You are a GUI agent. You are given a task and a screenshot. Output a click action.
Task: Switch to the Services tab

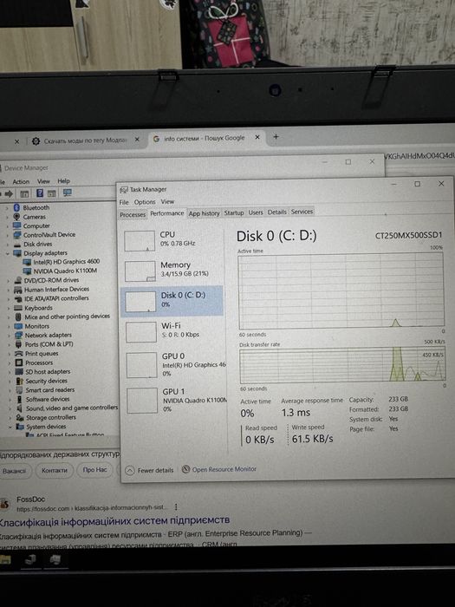point(302,212)
